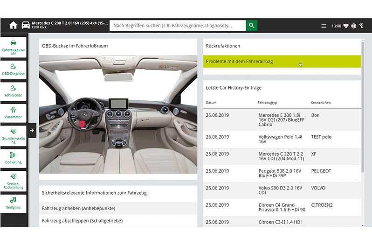Open the hamburger menu icon

(x=324, y=26)
